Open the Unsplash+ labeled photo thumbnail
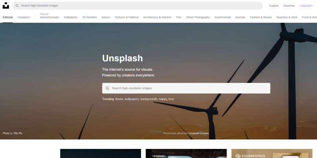This screenshot has height=158, width=317. point(186,154)
